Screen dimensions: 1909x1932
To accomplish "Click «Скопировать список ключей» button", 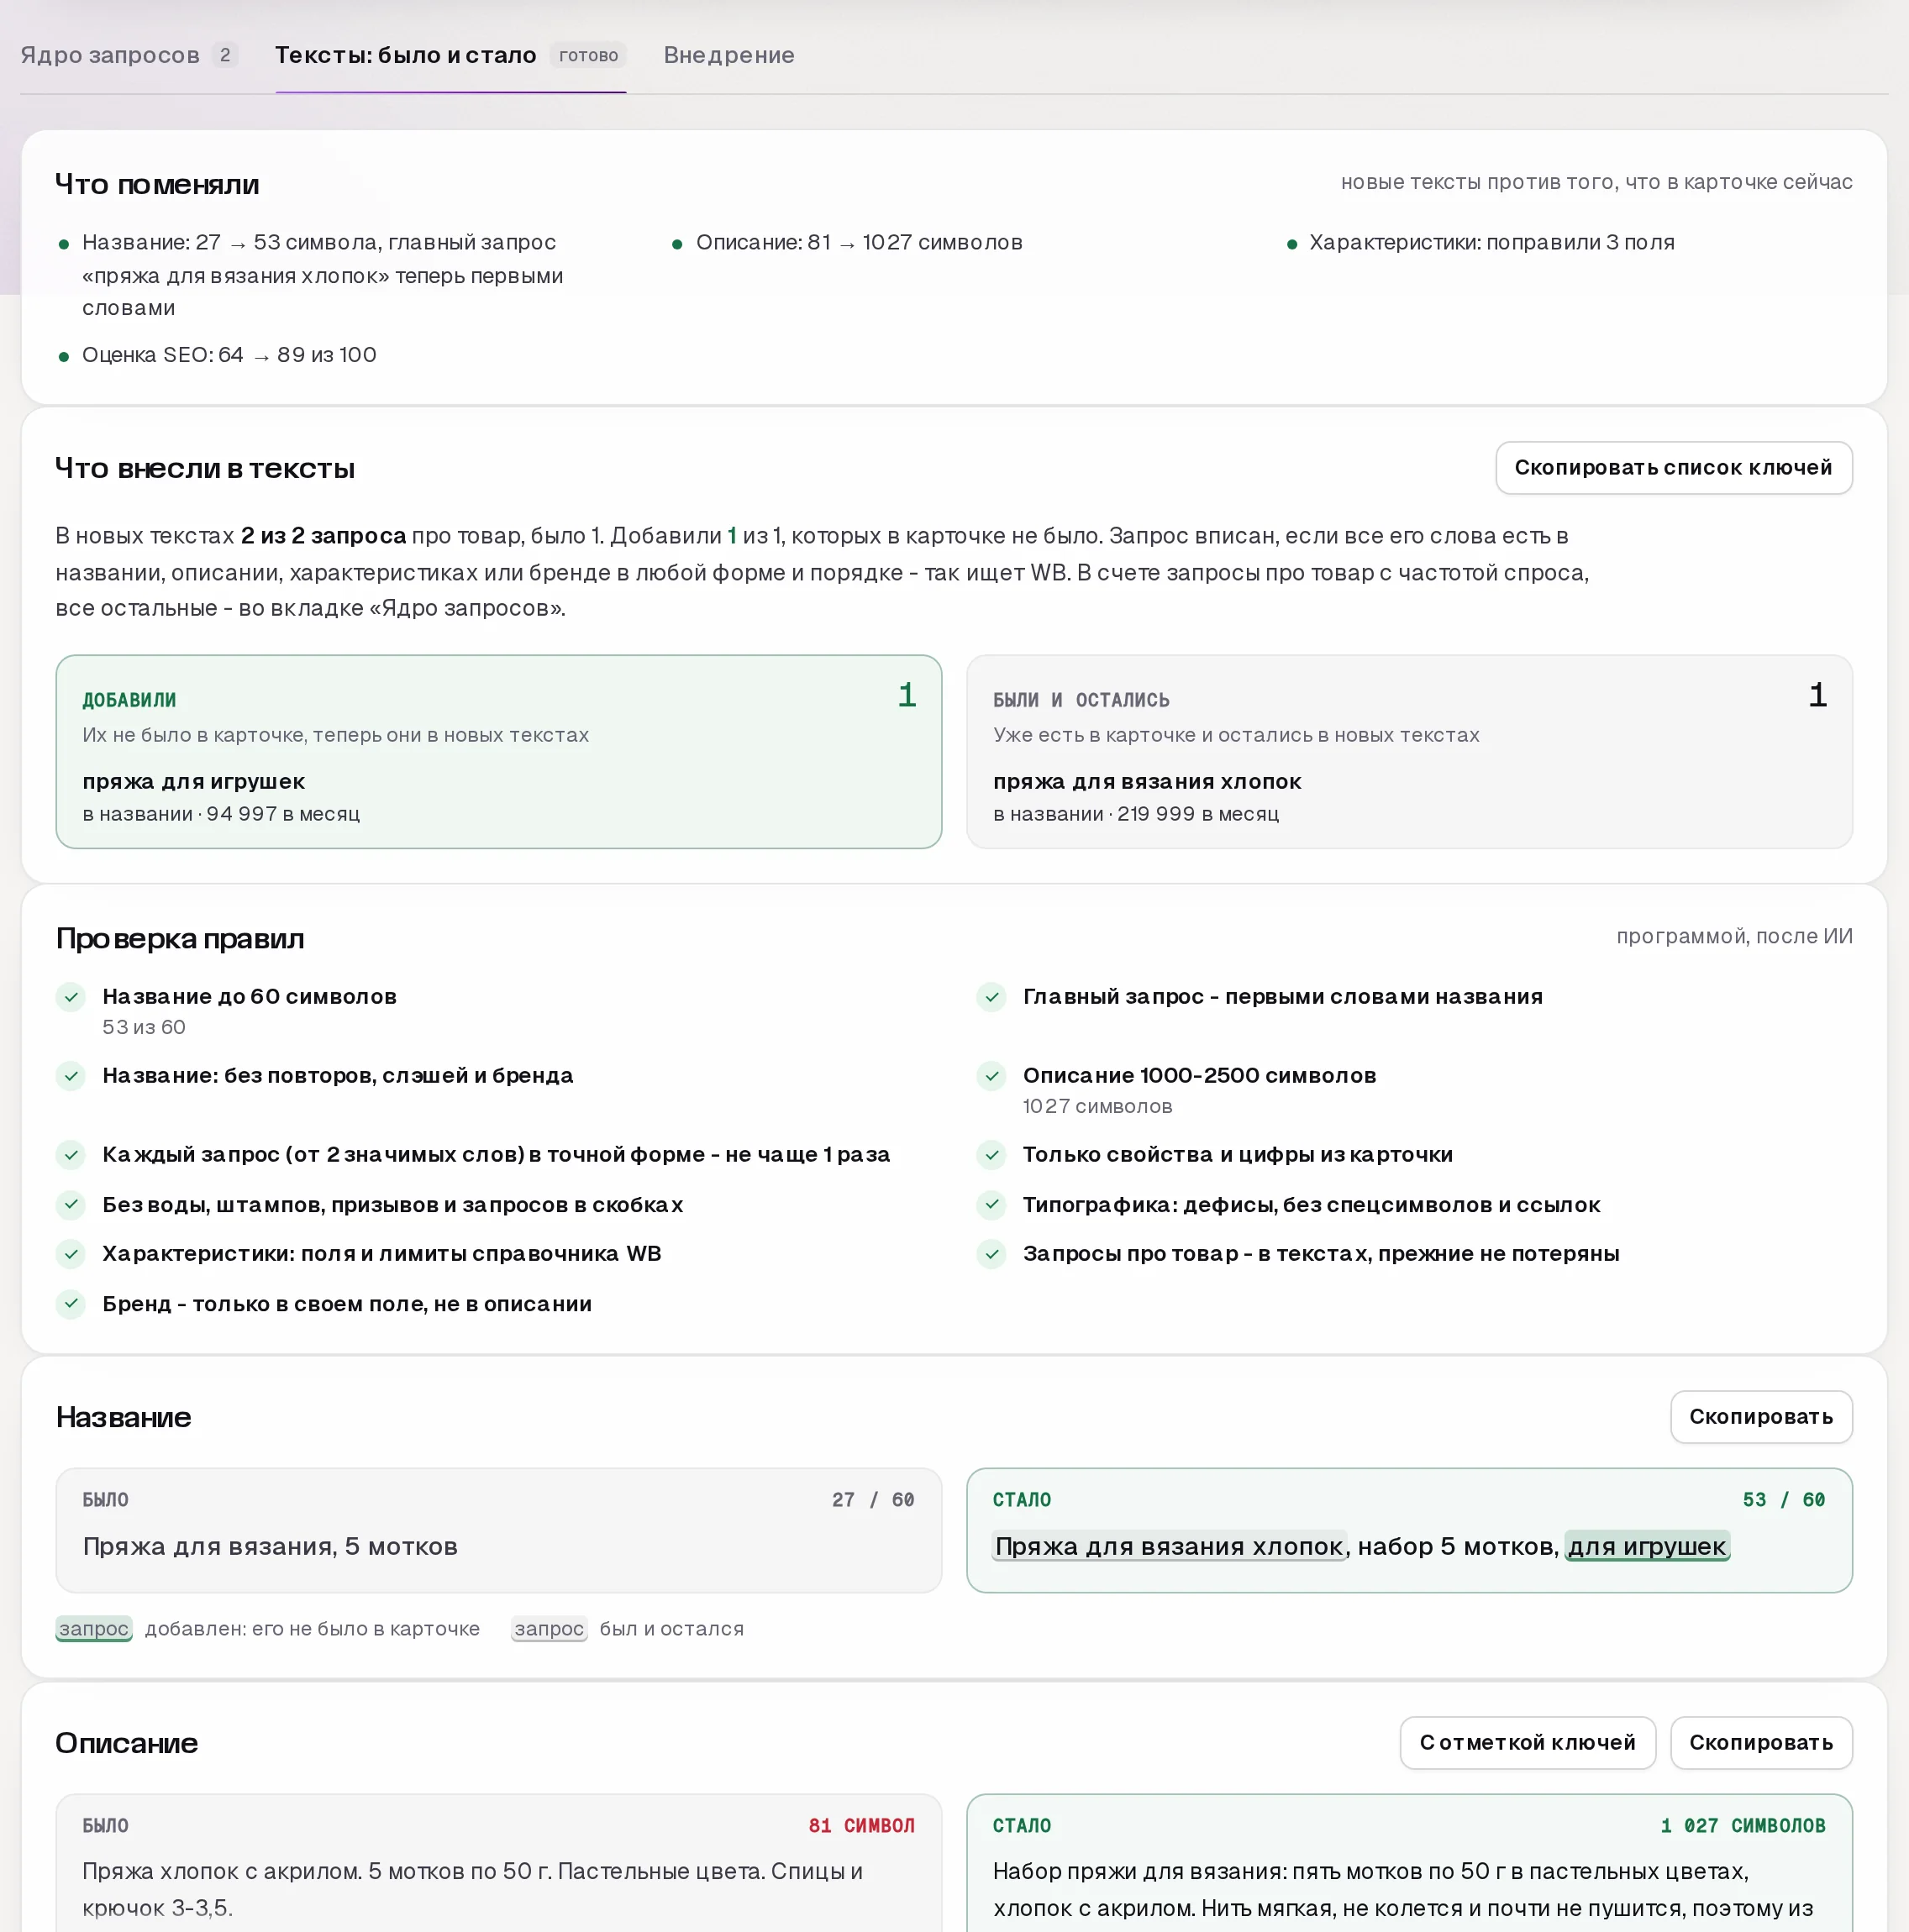I will [1673, 467].
